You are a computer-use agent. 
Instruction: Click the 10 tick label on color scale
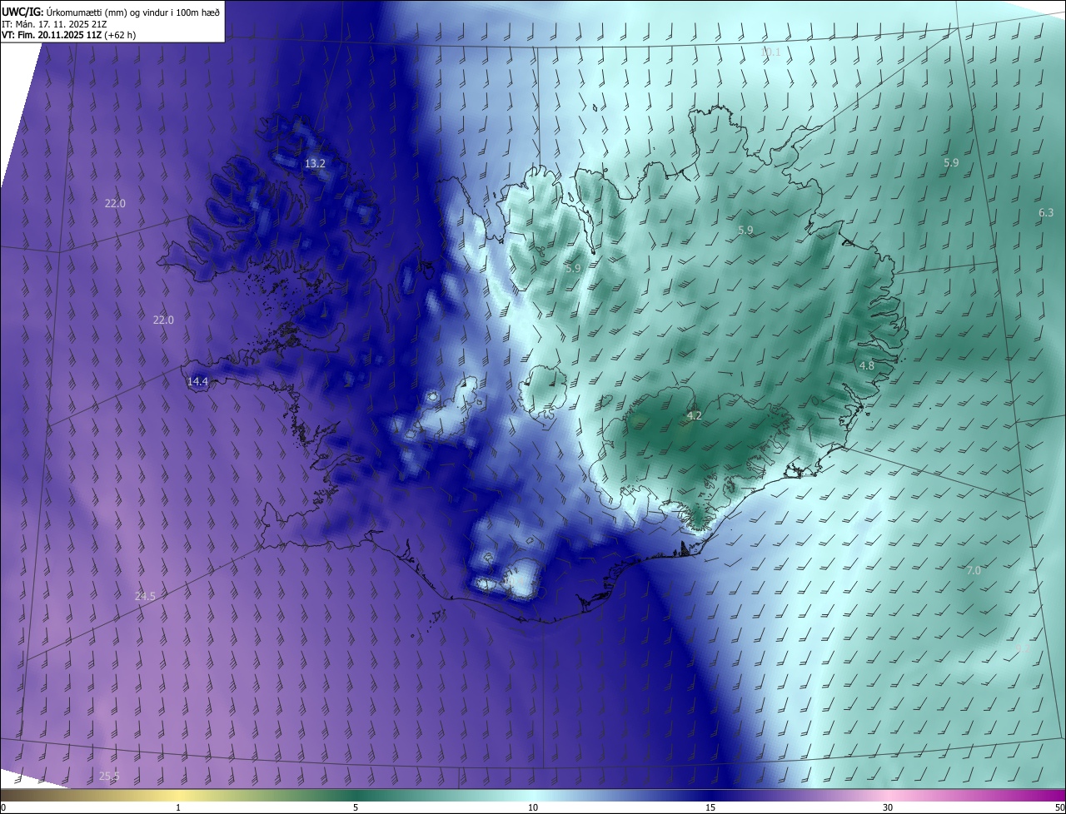click(x=533, y=807)
